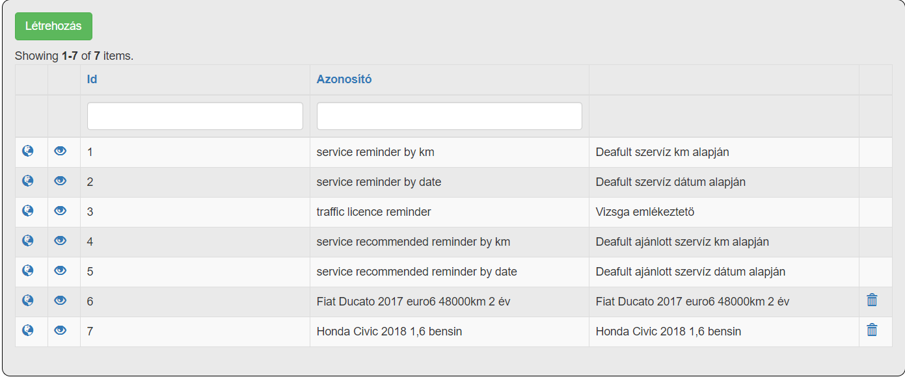Delete Honda Civic 2018 with trash icon

[x=872, y=330]
